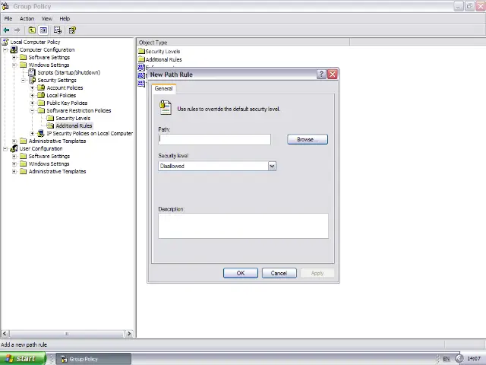Click the tree pane's left scroll arrow

click(x=5, y=334)
